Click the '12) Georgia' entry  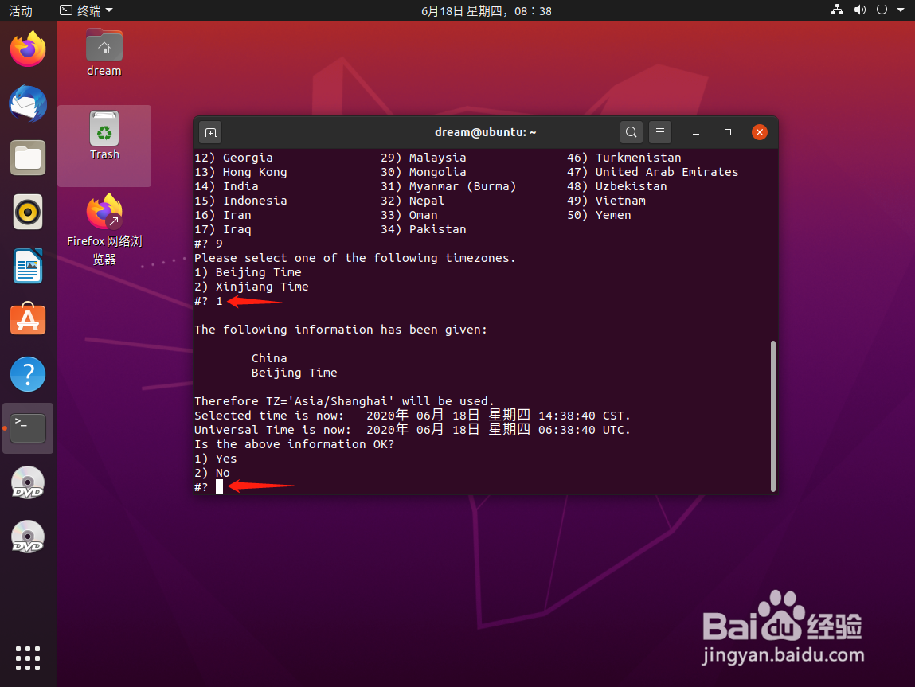click(x=233, y=158)
